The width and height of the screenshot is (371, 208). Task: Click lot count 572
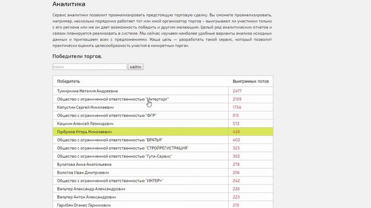coord(236,123)
